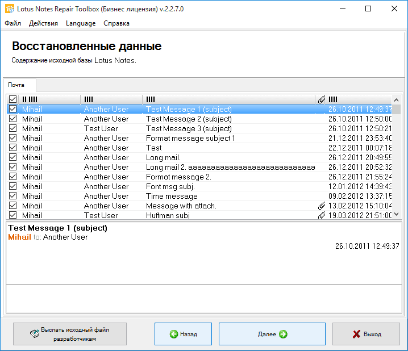Viewport: 408px width, 351px height.
Task: Click the date column header
Action: point(359,99)
